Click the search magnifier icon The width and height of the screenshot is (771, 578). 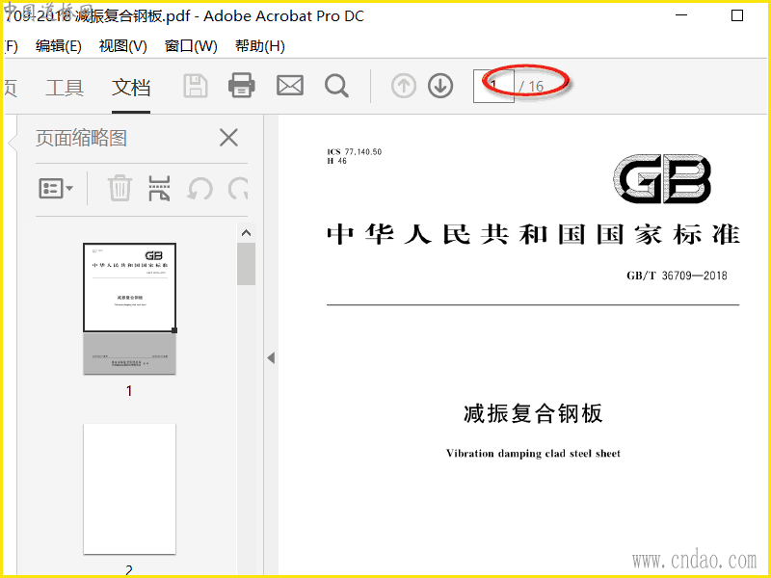tap(336, 86)
